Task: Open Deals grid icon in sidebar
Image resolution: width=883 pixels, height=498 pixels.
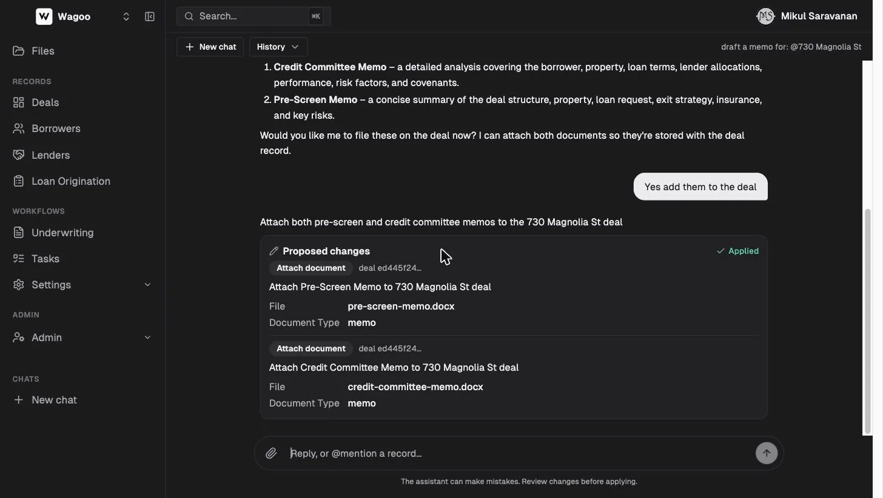Action: pyautogui.click(x=19, y=102)
